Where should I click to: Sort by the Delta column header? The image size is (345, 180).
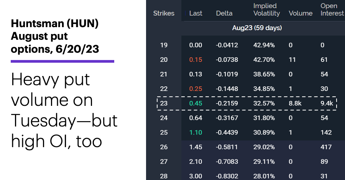point(224,13)
